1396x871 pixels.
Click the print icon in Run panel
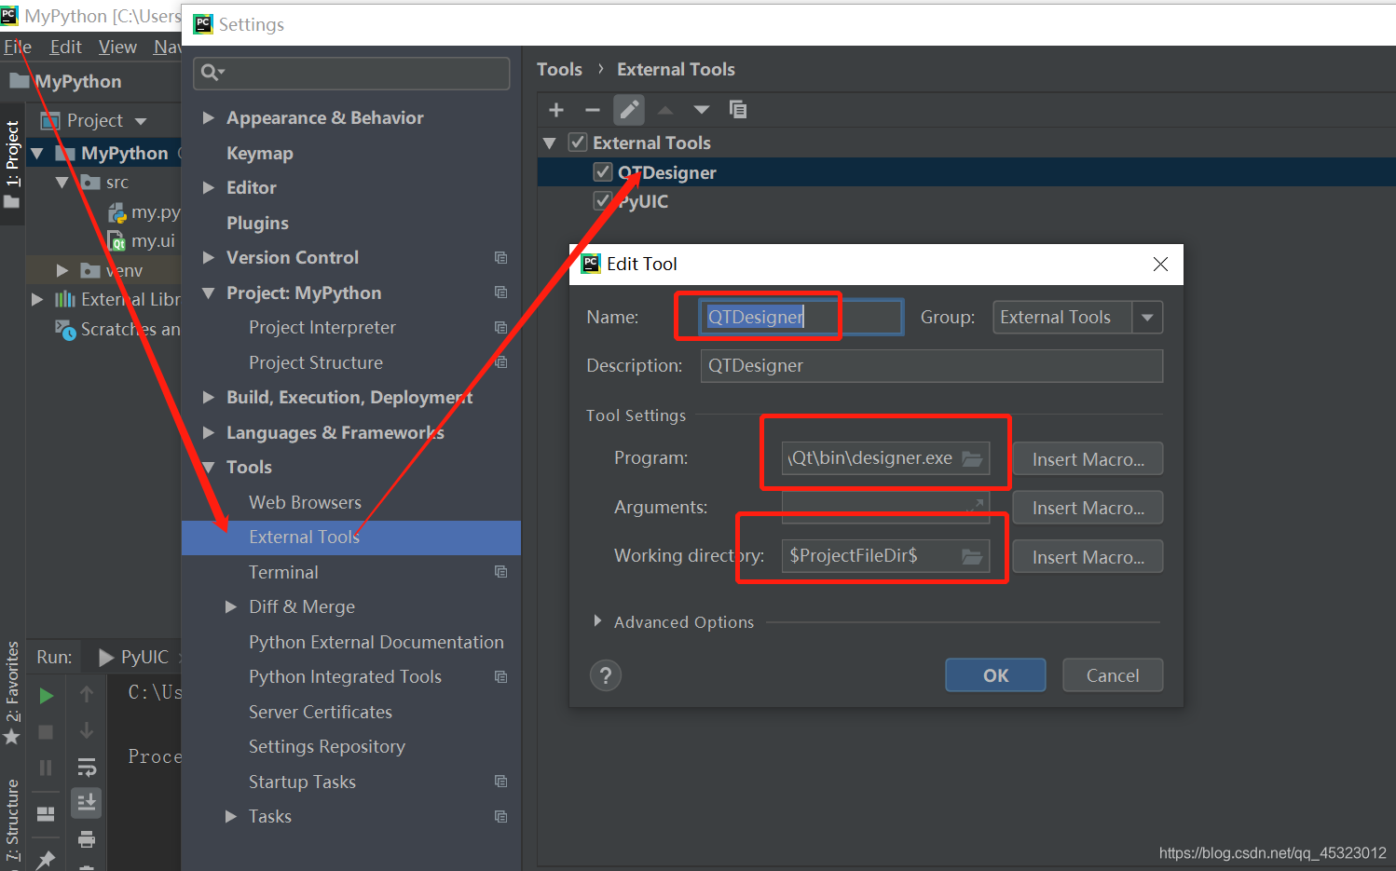pyautogui.click(x=87, y=839)
